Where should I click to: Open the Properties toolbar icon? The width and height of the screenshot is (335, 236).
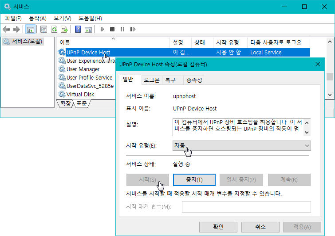pyautogui.click(x=43, y=29)
